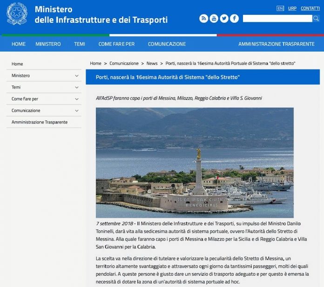Click the magnifier search icon

(316, 19)
